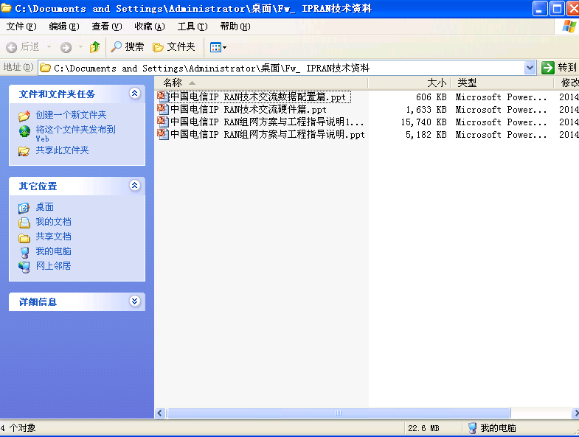The width and height of the screenshot is (579, 437).
Task: Collapse the 其它位置 panel
Action: click(x=135, y=185)
